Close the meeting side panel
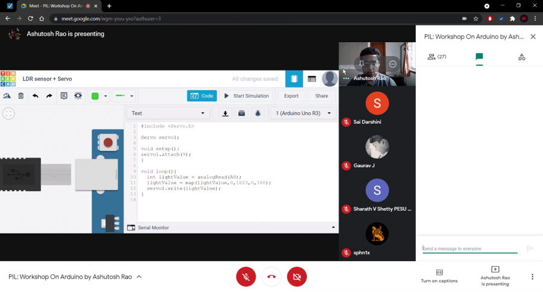The width and height of the screenshot is (543, 292). 533,37
